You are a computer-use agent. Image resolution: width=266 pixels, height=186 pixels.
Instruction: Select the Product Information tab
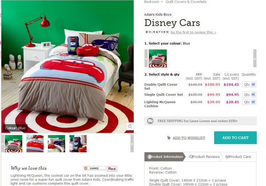click(165, 157)
